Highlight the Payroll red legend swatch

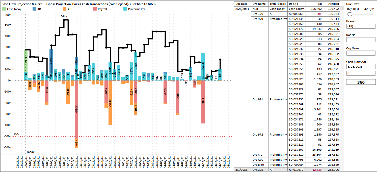95,9
